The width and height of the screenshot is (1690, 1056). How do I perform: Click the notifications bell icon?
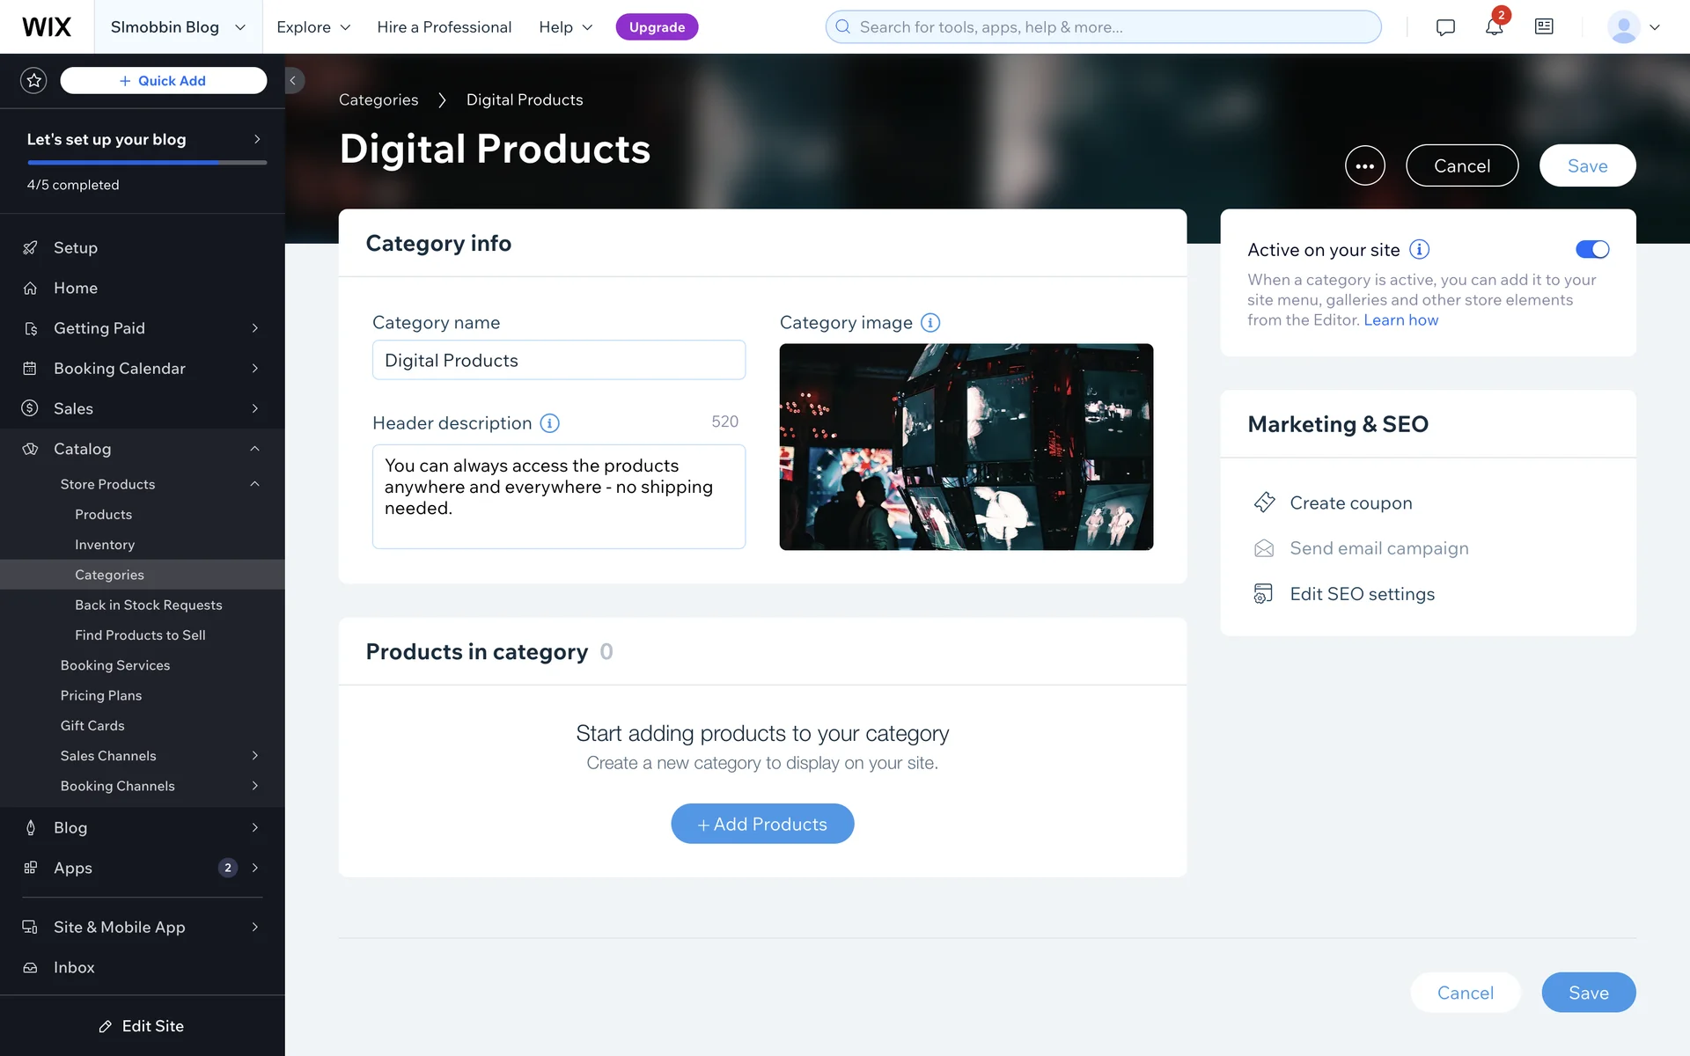coord(1494,27)
